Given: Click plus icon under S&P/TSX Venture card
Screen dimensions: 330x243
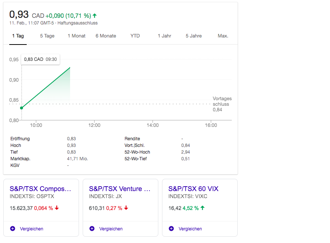Looking at the screenshot, I should coord(92,229).
